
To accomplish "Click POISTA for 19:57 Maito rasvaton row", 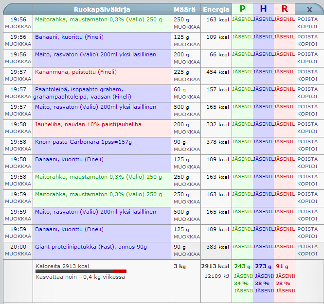I will (307, 107).
